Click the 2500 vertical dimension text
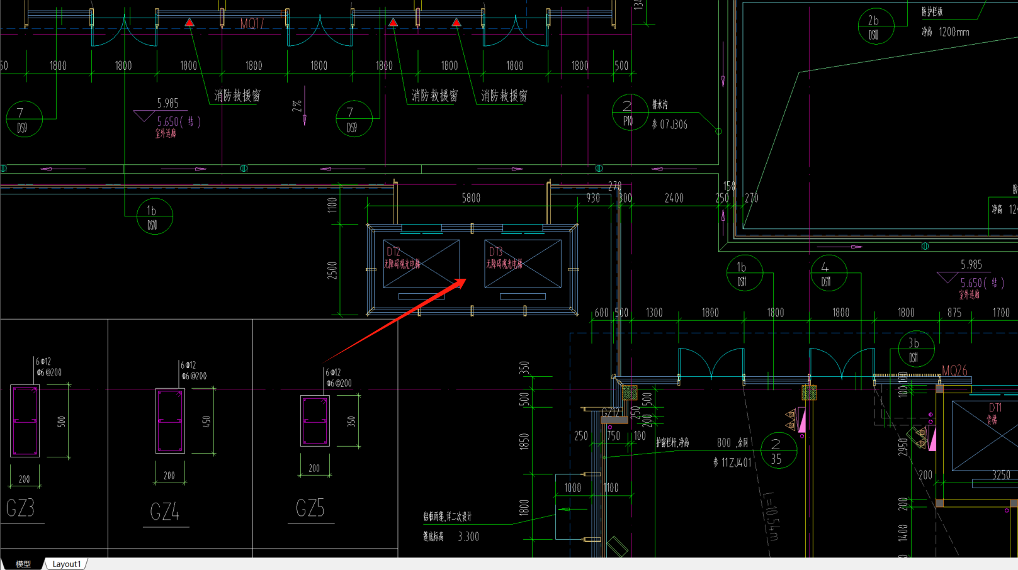This screenshot has height=570, width=1018. (332, 271)
